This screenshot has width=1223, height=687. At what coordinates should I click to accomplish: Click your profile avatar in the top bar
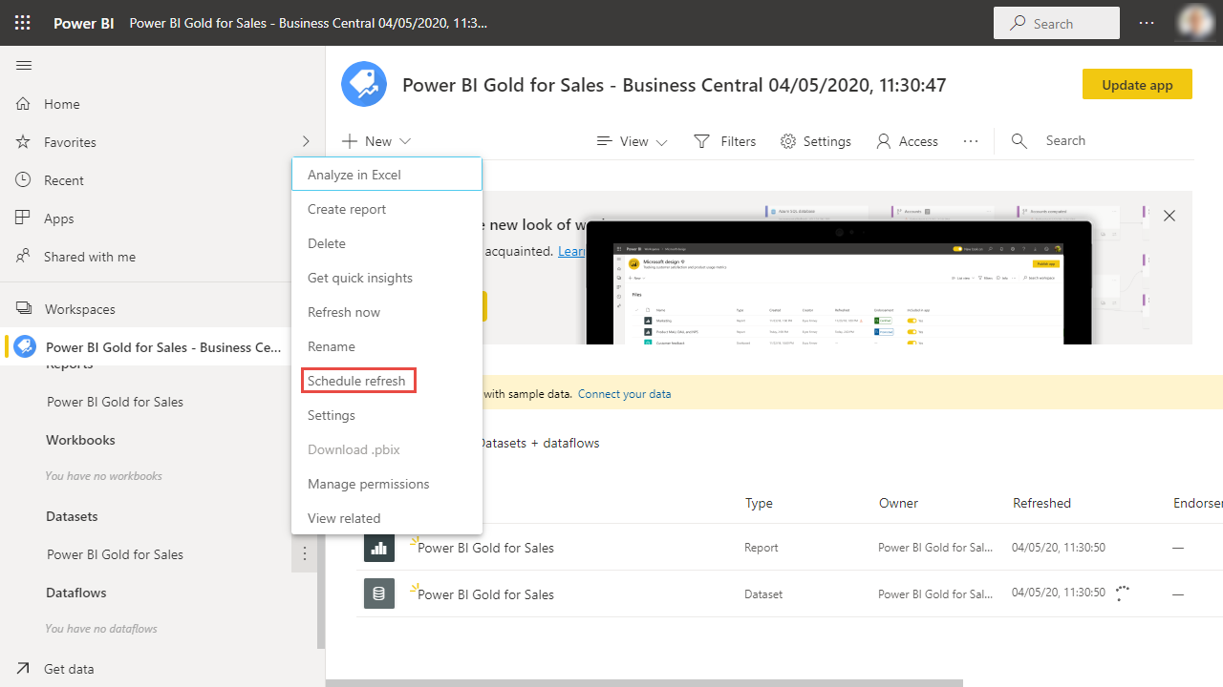[1196, 23]
